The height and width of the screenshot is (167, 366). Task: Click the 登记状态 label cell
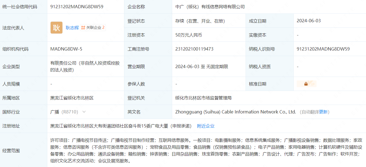tap(148, 21)
